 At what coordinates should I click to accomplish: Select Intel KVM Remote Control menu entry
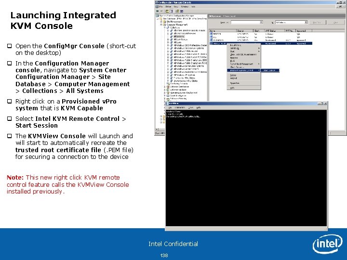point(244,70)
